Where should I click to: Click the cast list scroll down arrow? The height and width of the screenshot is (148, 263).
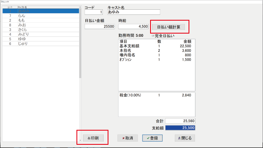tap(80, 140)
